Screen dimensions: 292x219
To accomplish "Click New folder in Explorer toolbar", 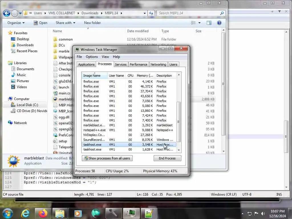I will coord(92,23).
